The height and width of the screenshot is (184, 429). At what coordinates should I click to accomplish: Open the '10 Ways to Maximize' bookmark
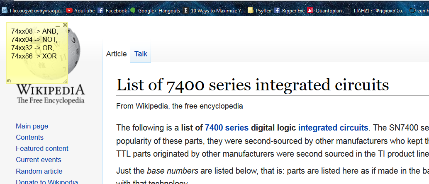coord(214,11)
